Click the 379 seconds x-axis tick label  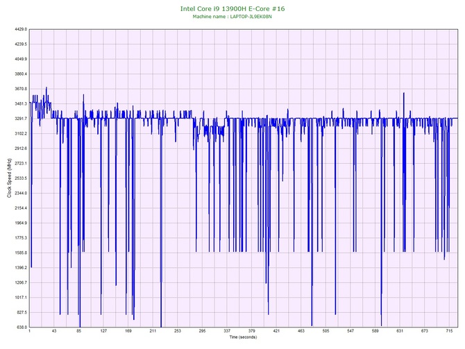point(251,331)
